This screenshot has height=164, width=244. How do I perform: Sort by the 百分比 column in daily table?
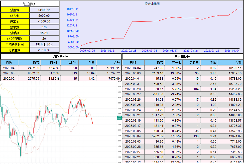coord(174,63)
